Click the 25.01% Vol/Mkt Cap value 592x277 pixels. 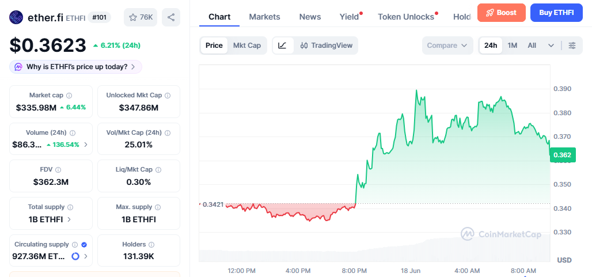139,145
